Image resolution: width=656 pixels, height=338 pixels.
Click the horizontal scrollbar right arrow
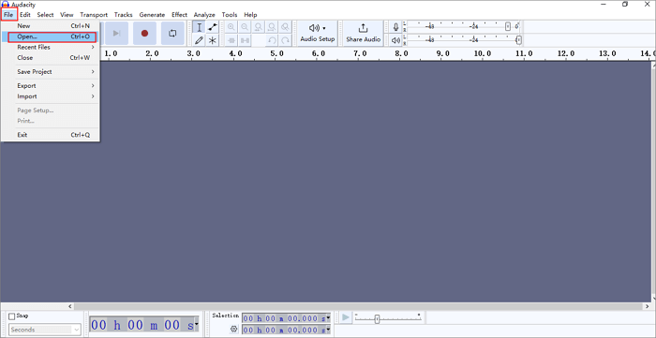pos(647,306)
